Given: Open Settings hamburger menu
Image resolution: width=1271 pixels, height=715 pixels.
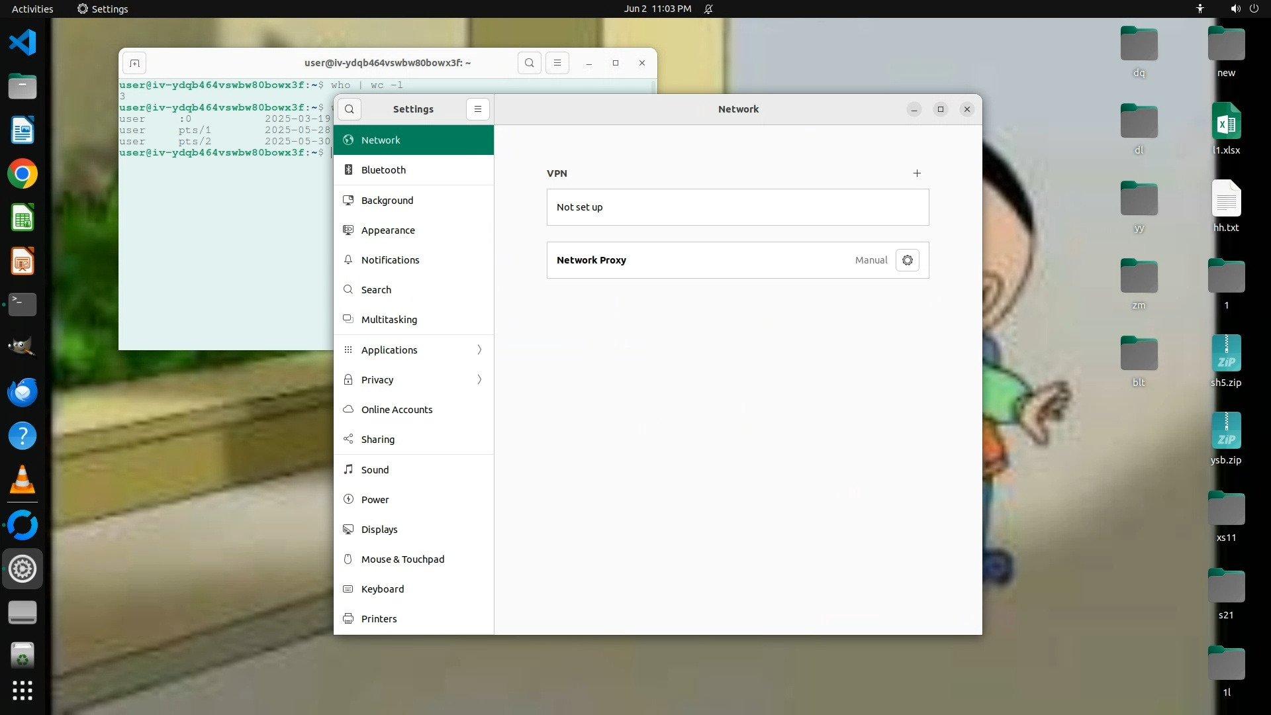Looking at the screenshot, I should pyautogui.click(x=477, y=109).
